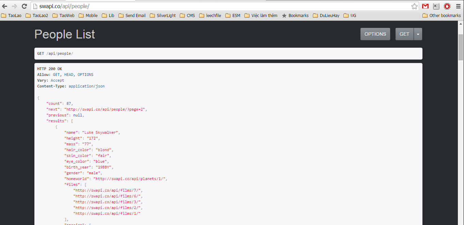Screen dimensions: 464x225
Task: Open the UG bookmark folder
Action: (350, 15)
